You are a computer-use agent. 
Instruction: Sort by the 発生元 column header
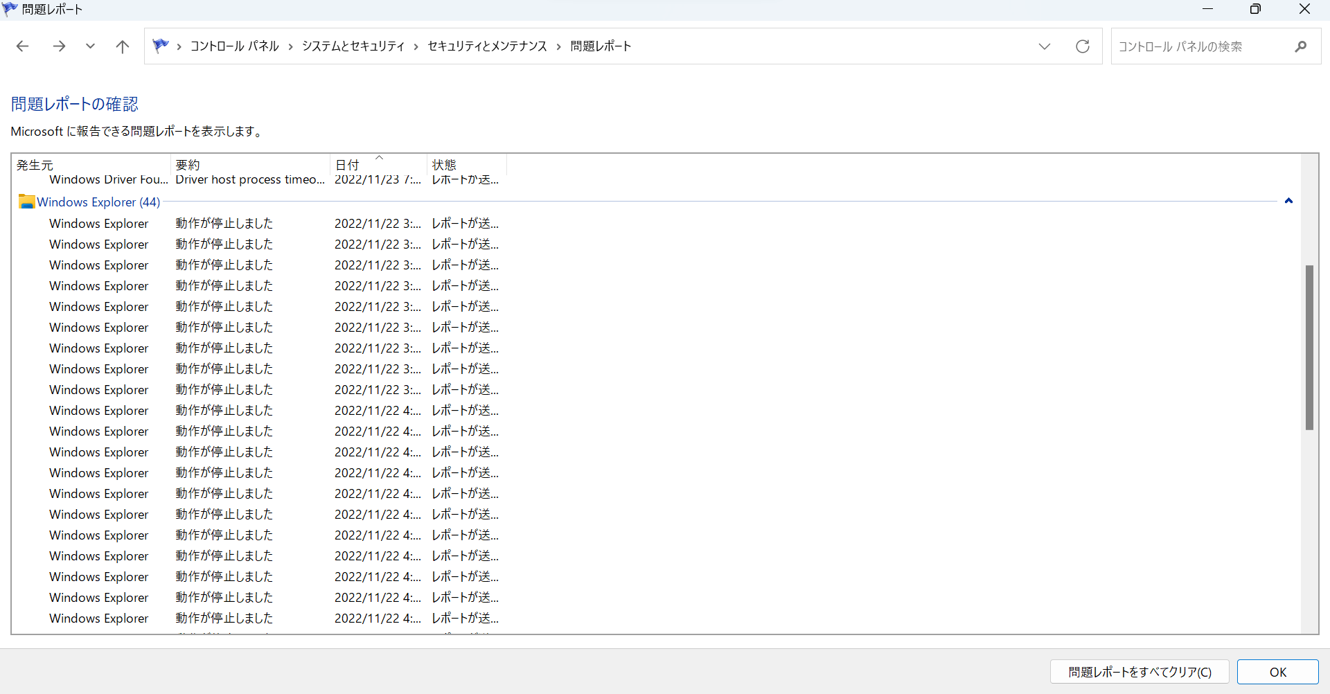pyautogui.click(x=91, y=165)
